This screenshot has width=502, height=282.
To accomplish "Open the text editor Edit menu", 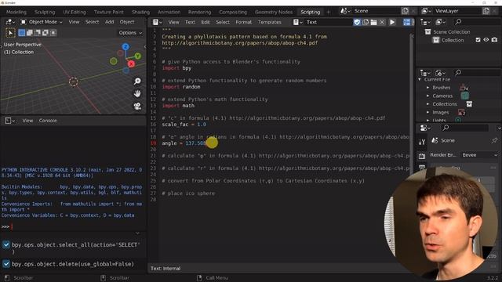I will [206, 22].
